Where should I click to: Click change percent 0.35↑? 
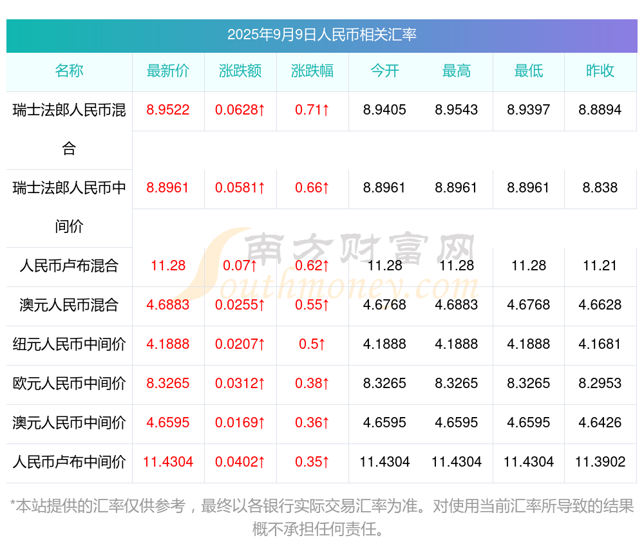312,462
